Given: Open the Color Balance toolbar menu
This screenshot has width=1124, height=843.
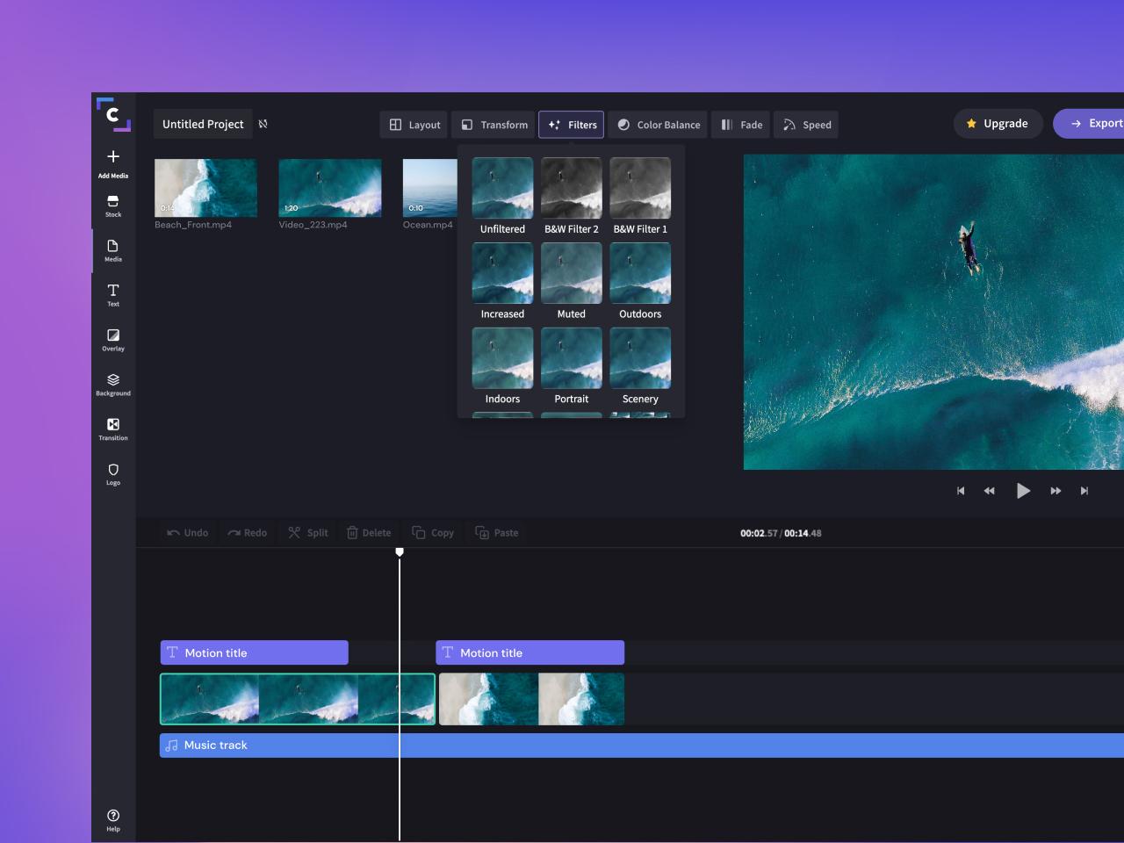Looking at the screenshot, I should [x=658, y=124].
